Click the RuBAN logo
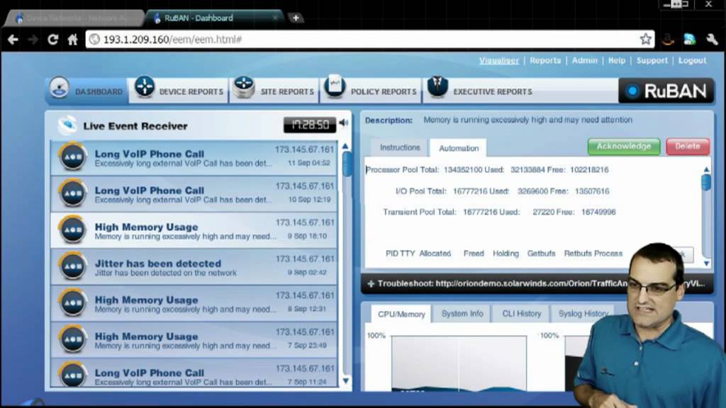This screenshot has width=726, height=408. point(666,91)
